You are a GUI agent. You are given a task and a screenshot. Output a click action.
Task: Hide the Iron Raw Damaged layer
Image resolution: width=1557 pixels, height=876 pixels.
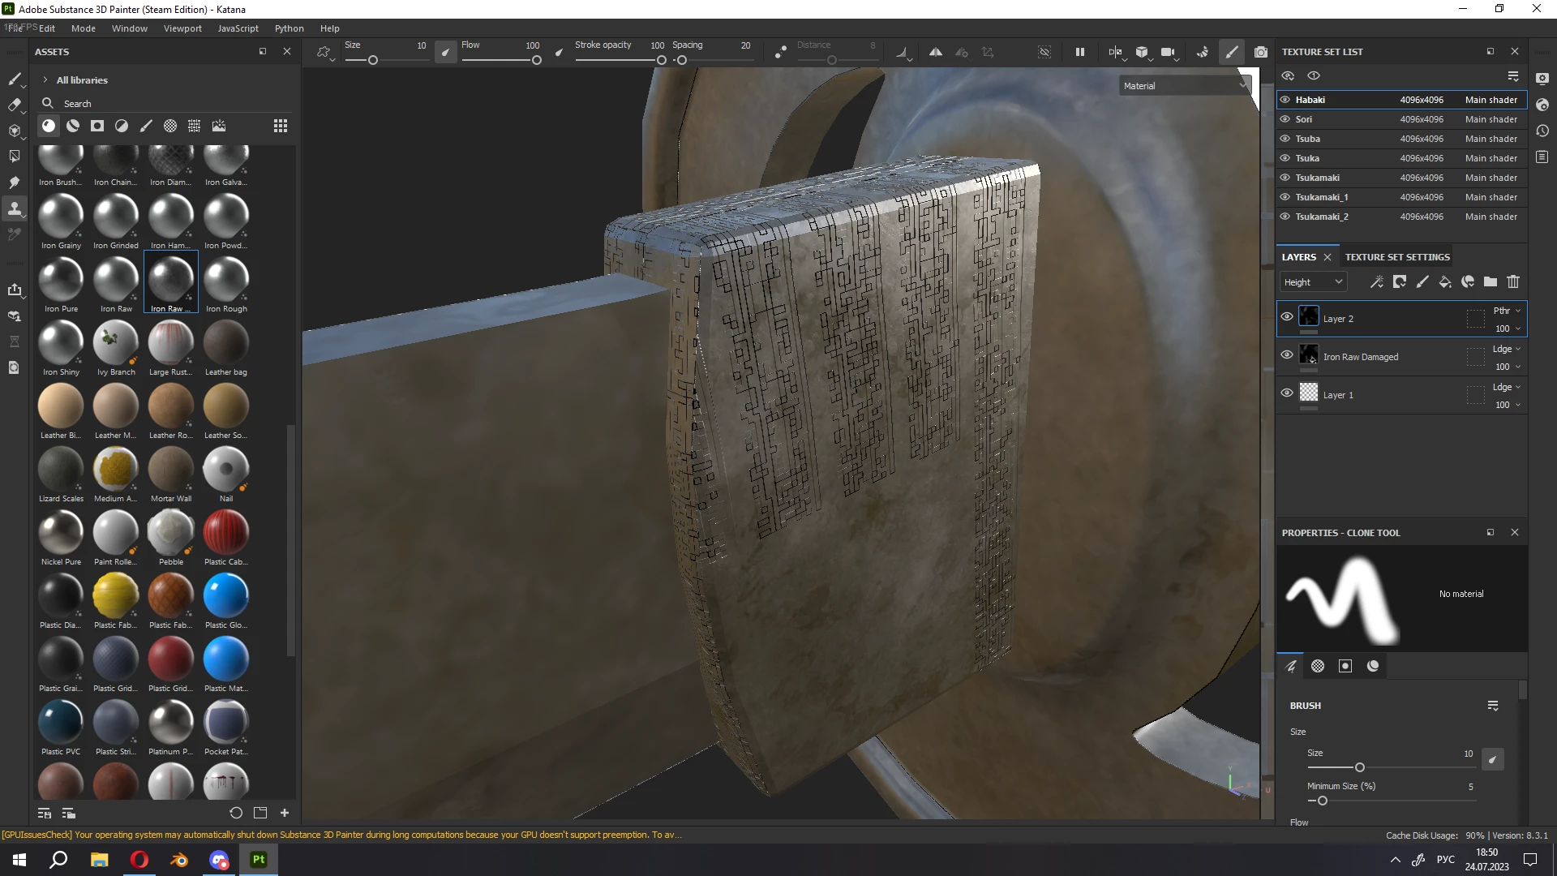coord(1286,355)
